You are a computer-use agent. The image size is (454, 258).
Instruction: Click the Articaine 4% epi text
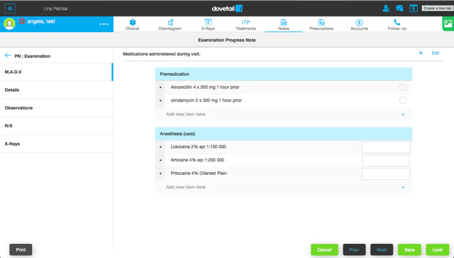(198, 160)
